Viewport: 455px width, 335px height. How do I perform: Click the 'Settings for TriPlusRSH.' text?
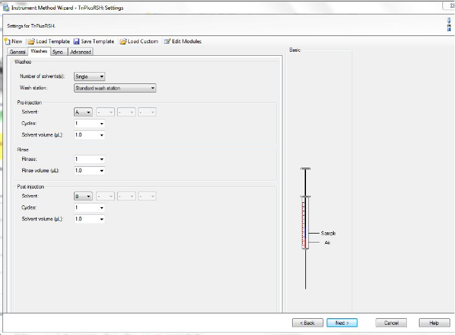(31, 26)
